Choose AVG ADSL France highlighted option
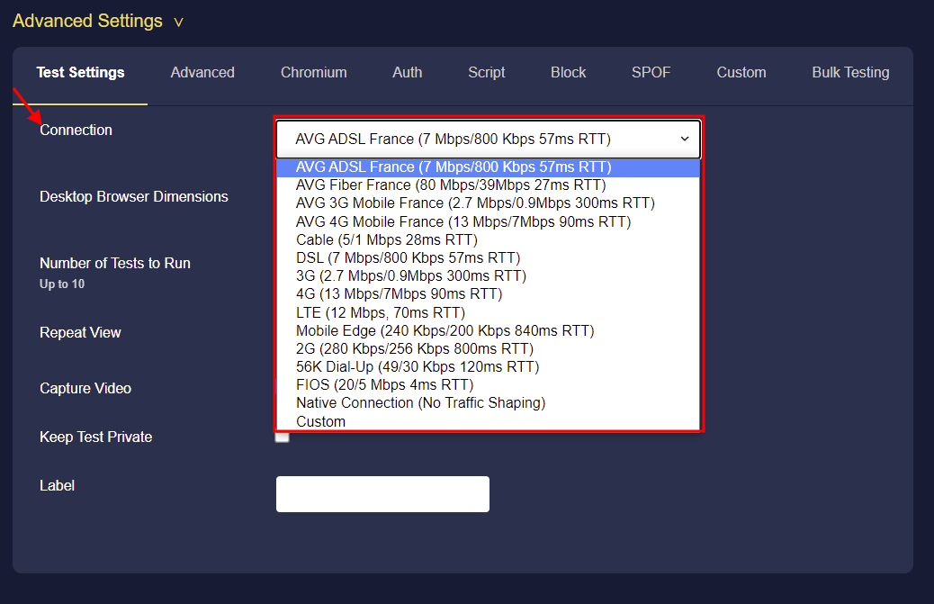This screenshot has width=934, height=604. (x=489, y=167)
